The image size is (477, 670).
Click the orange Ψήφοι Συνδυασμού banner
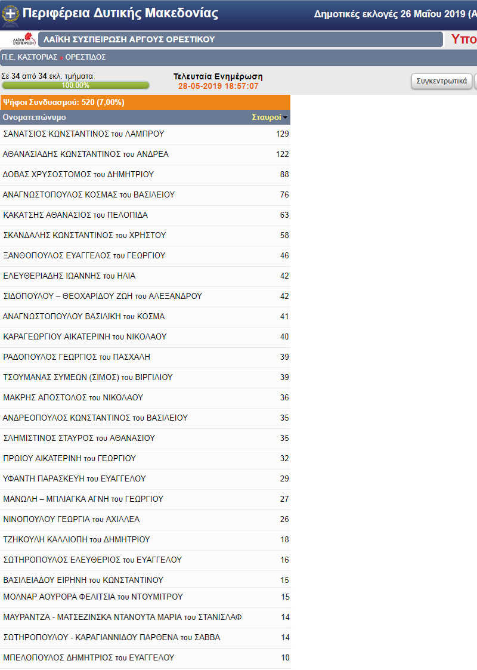[x=145, y=102]
